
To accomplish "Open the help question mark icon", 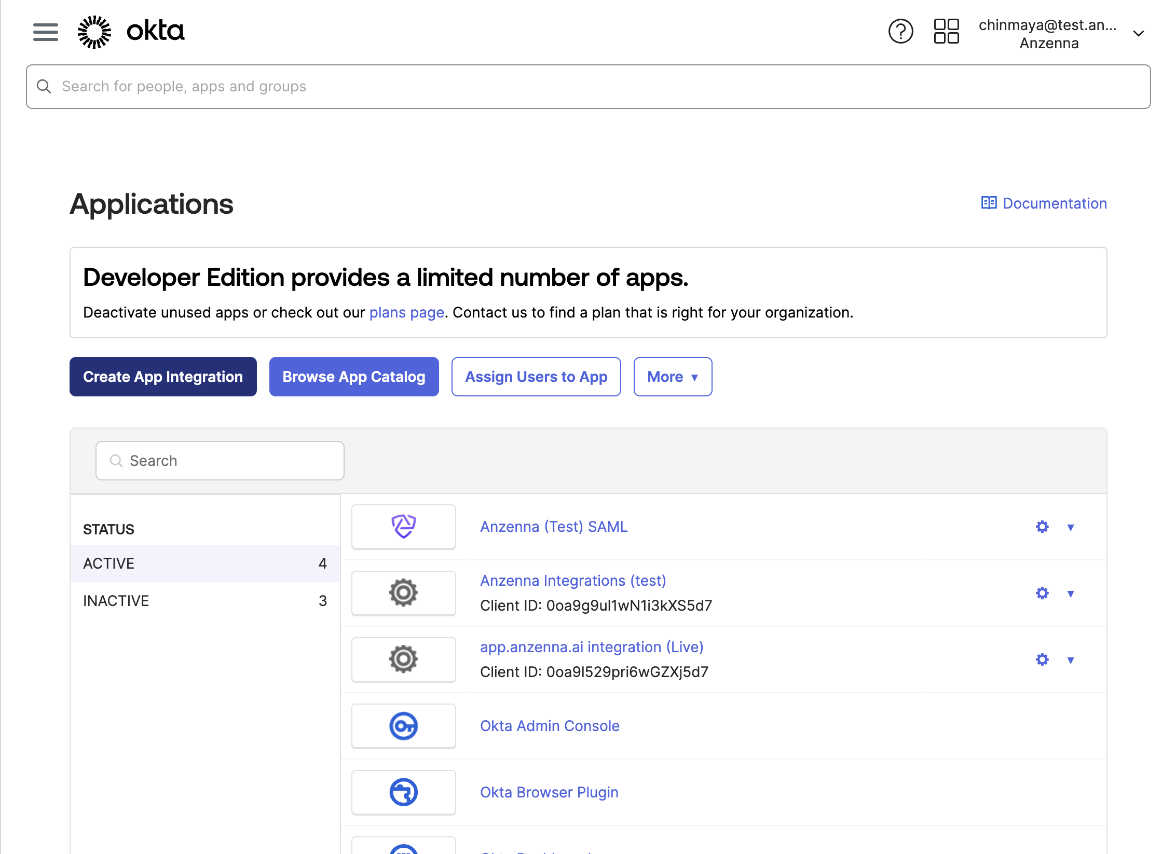I will [x=900, y=32].
